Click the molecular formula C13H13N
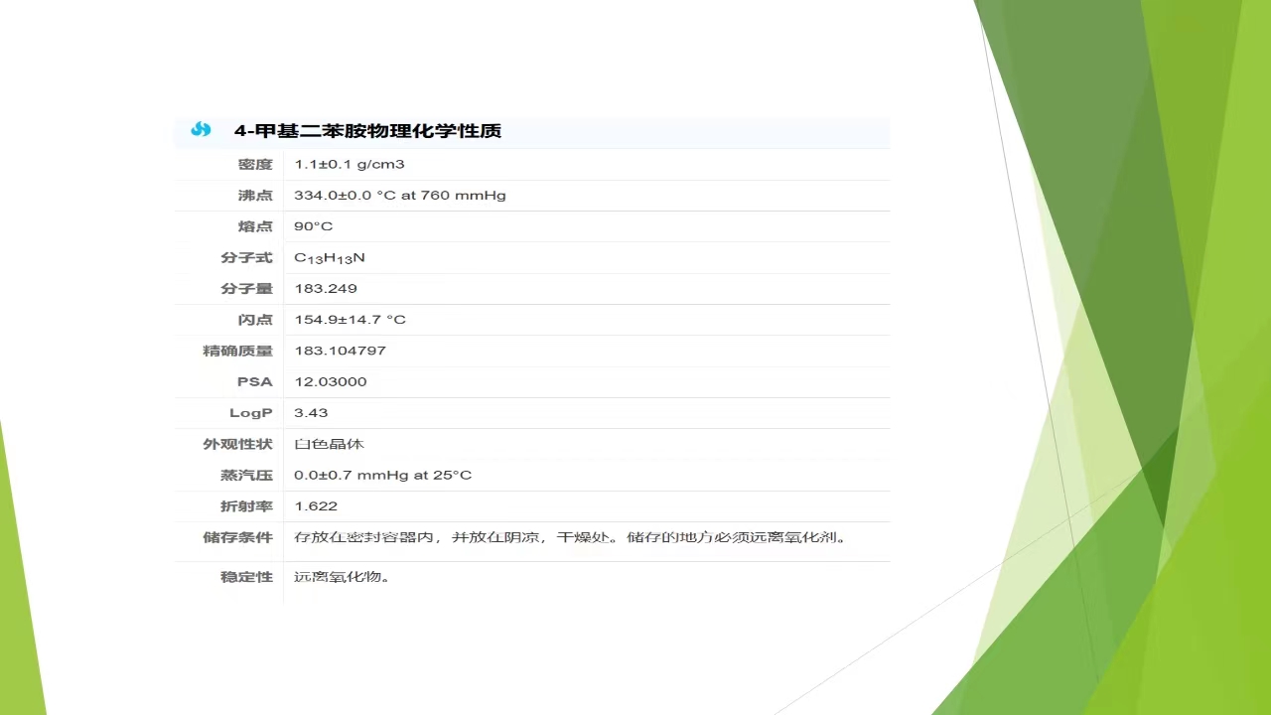 point(330,258)
